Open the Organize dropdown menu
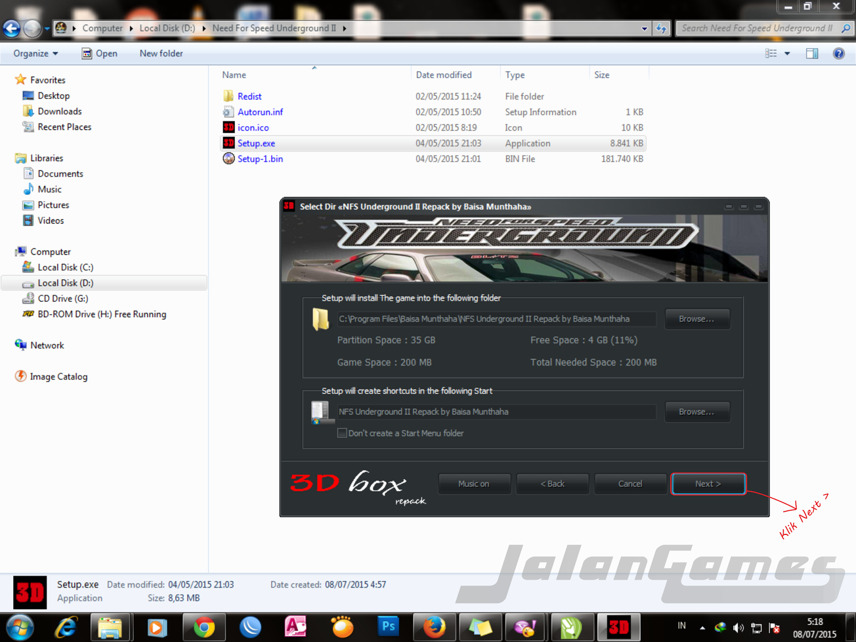The height and width of the screenshot is (642, 856). [x=36, y=53]
